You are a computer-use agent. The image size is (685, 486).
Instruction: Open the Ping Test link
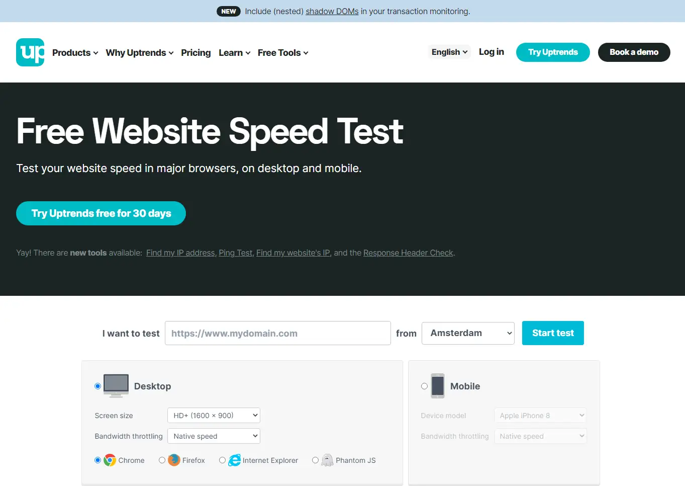[x=236, y=253]
